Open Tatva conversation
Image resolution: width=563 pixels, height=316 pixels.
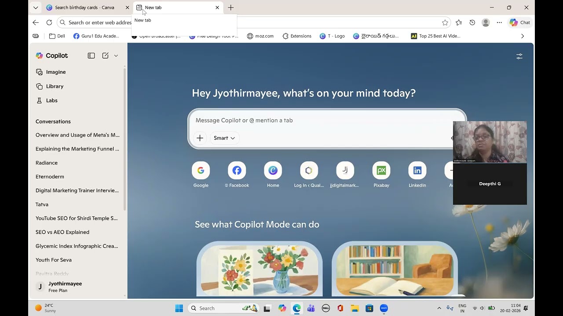[x=42, y=205]
